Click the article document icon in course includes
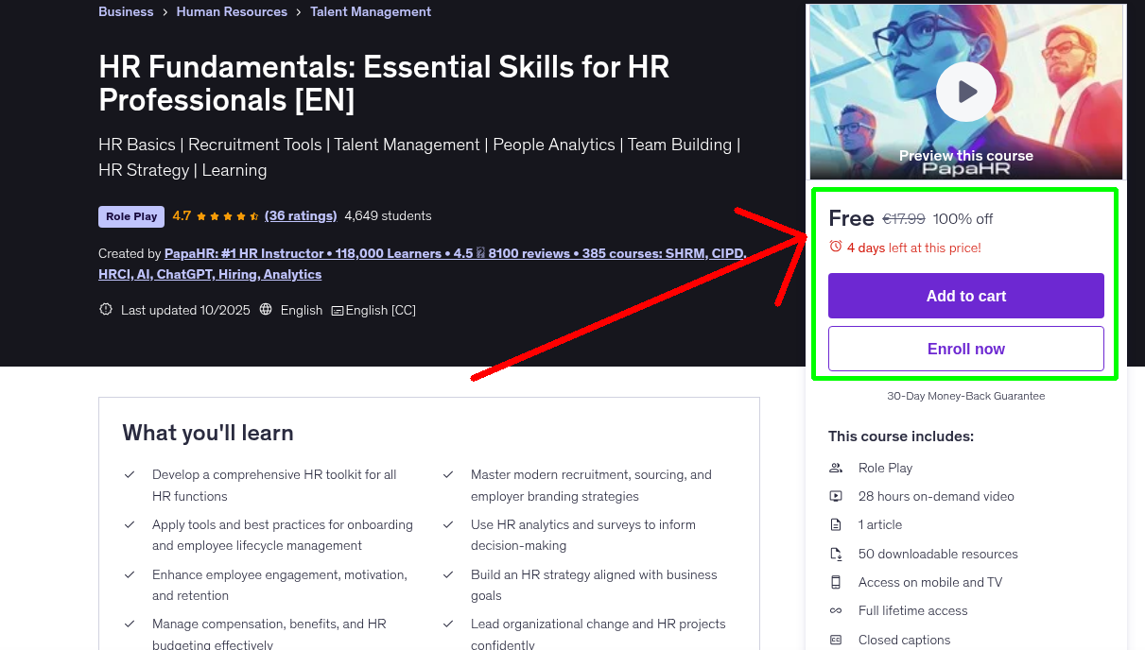This screenshot has width=1145, height=650. [836, 524]
